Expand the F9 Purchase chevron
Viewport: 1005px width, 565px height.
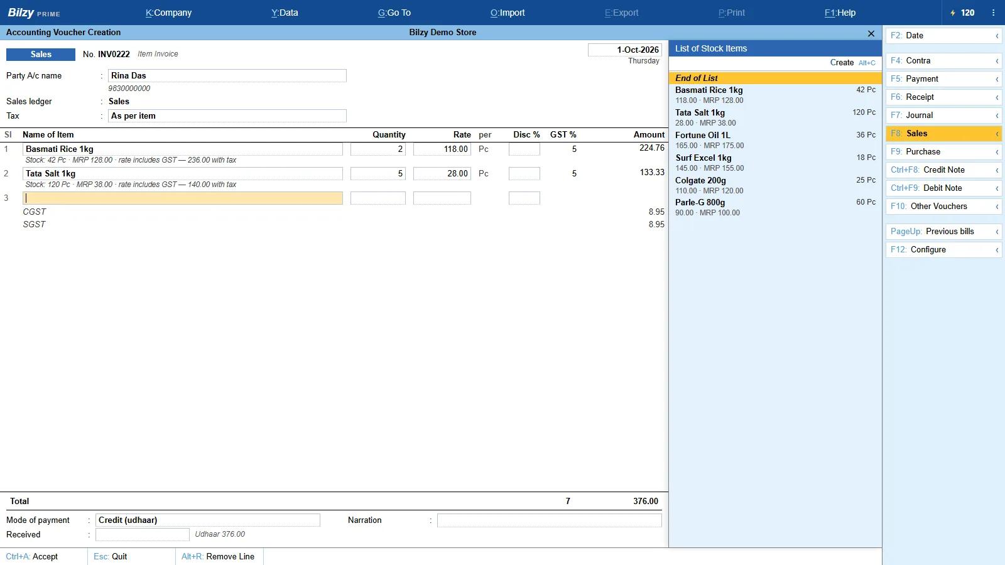[x=997, y=152]
